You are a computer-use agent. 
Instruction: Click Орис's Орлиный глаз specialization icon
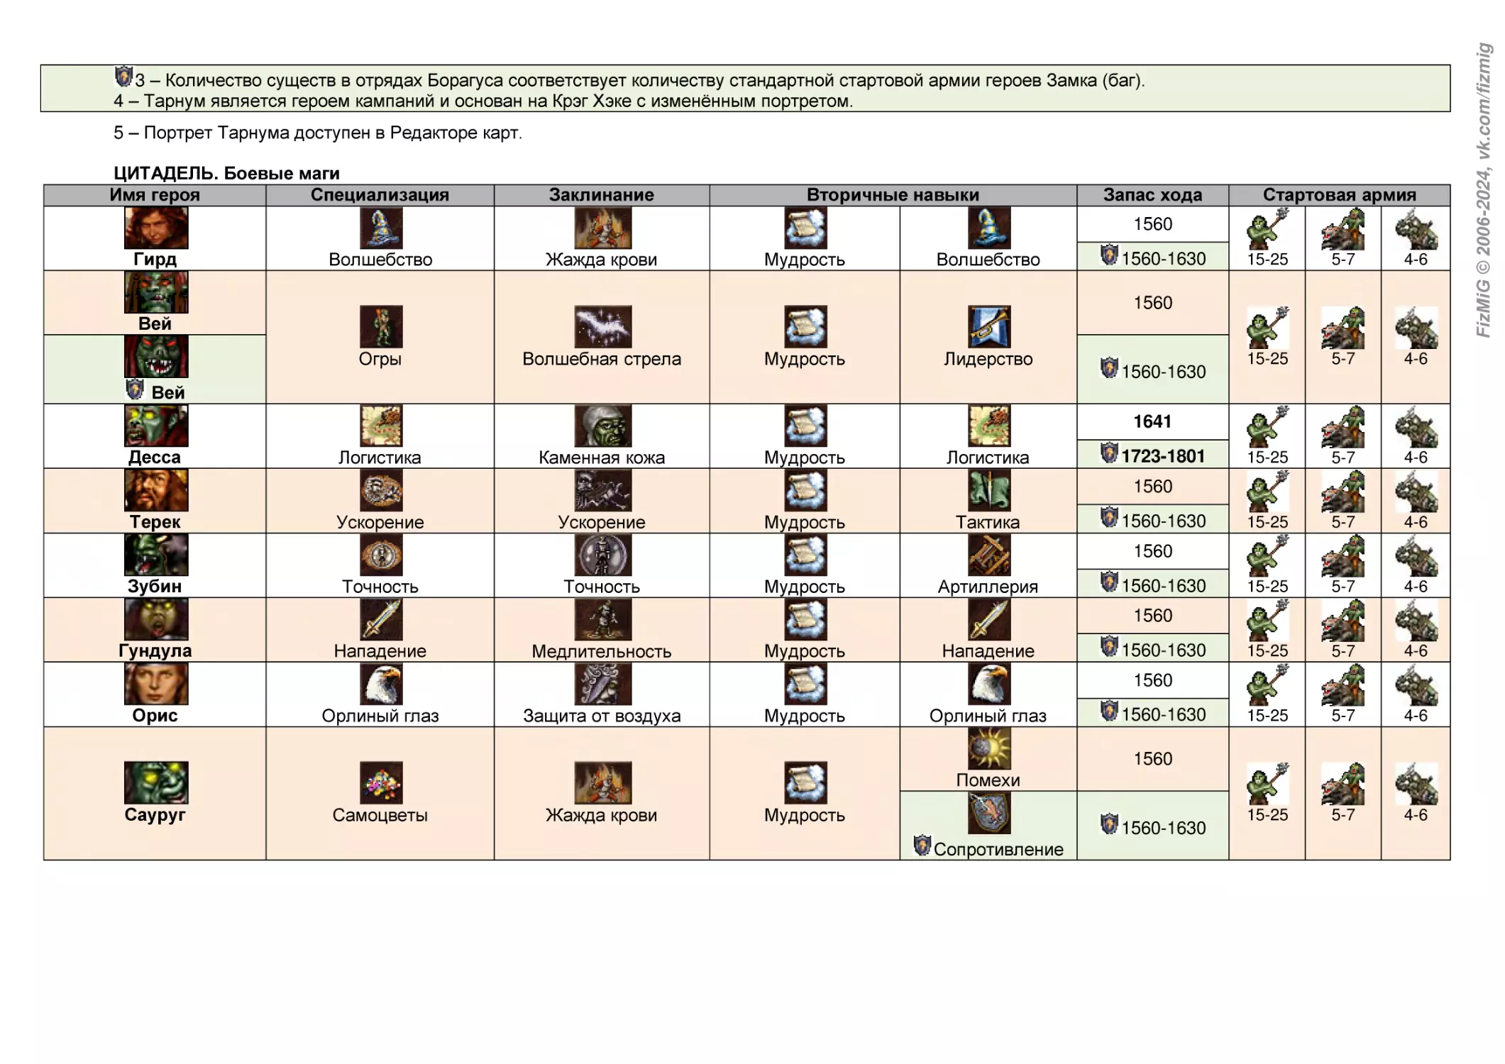click(x=381, y=684)
